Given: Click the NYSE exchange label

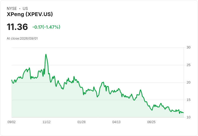Looking at the screenshot, I should point(12,9).
